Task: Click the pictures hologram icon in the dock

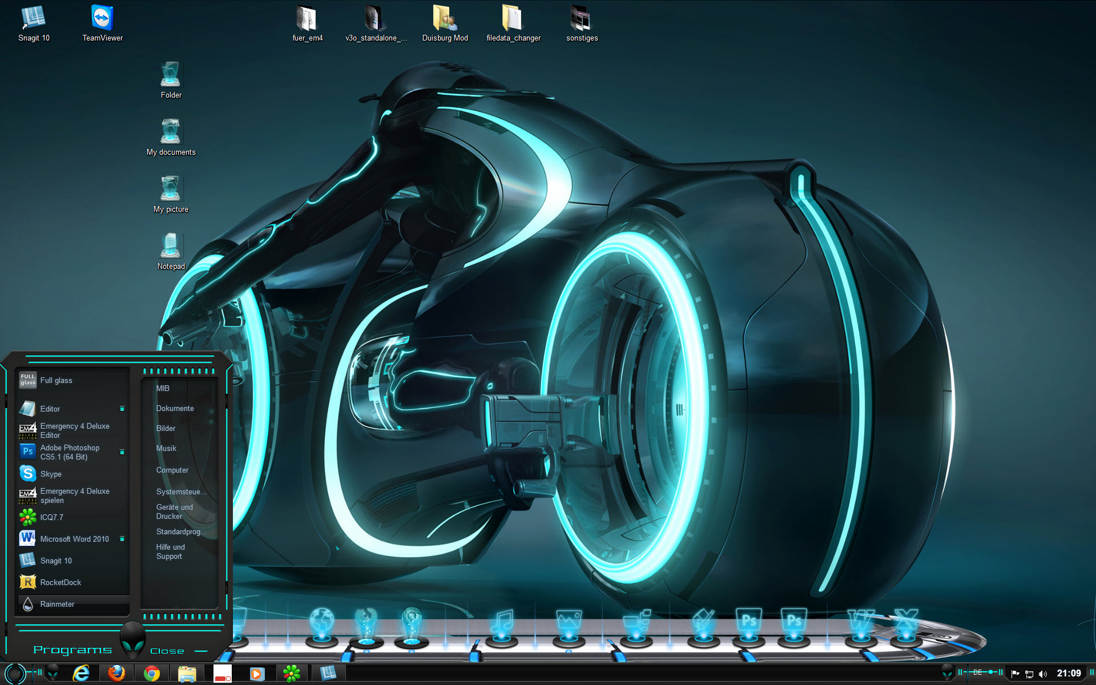Action: click(x=569, y=627)
